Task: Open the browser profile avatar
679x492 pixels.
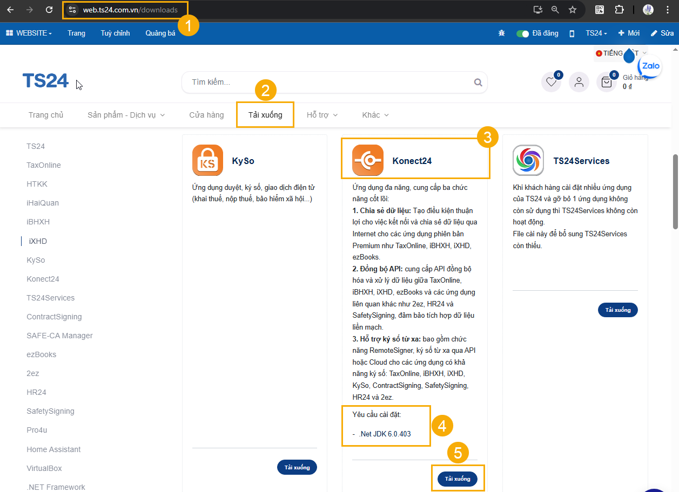Action: tap(648, 10)
